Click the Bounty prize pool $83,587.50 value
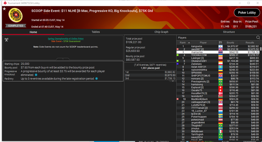The height and width of the screenshot is (142, 262). click(x=132, y=60)
